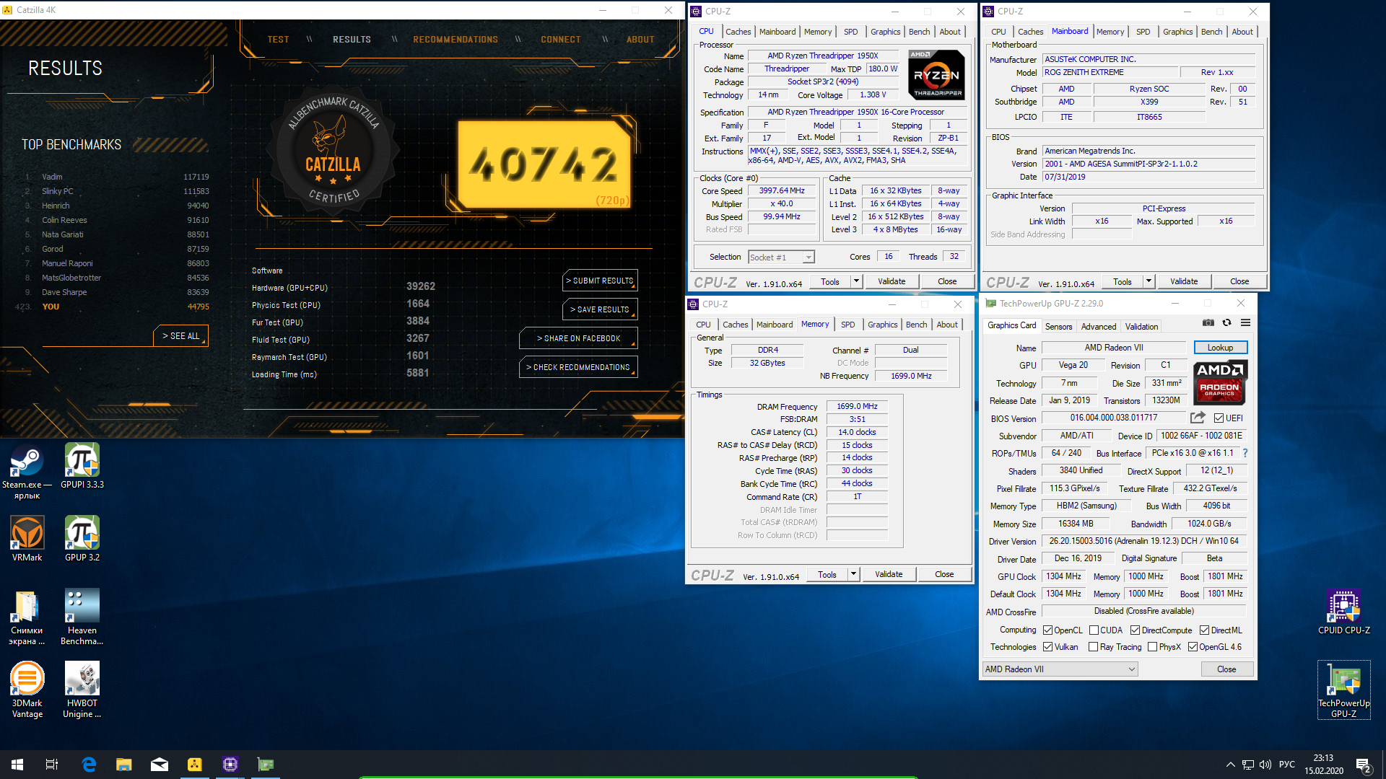Toggle UEFI checkbox in GPU-Z

coord(1219,418)
